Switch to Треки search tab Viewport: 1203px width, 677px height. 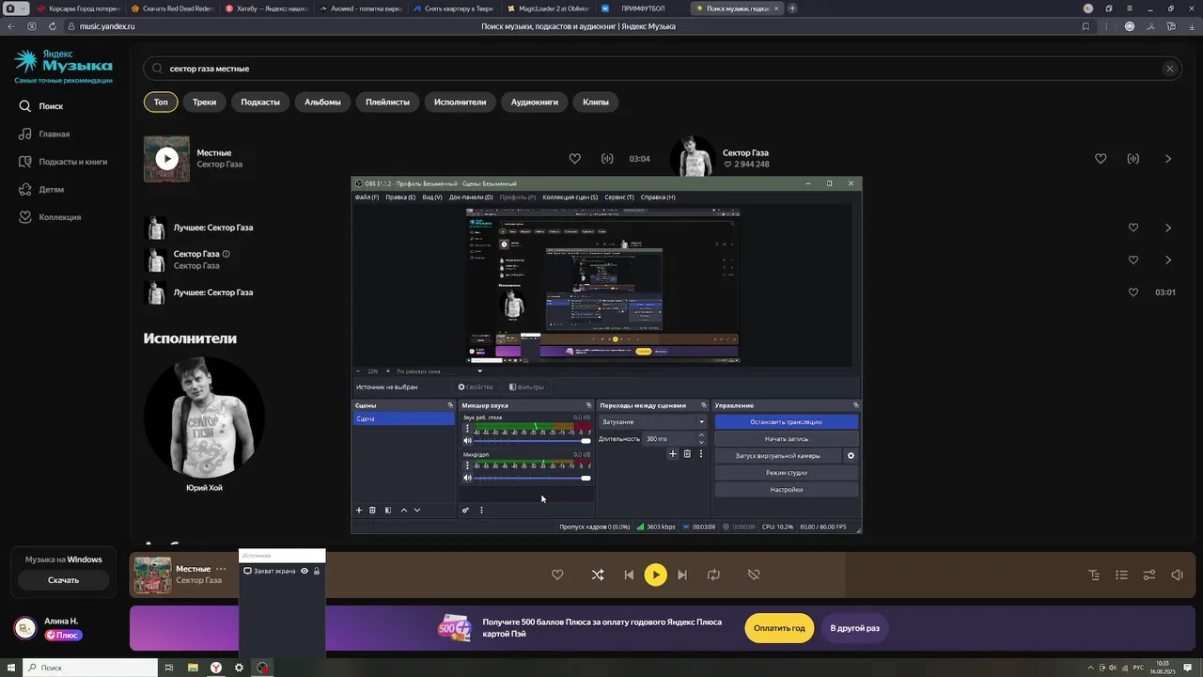click(204, 102)
